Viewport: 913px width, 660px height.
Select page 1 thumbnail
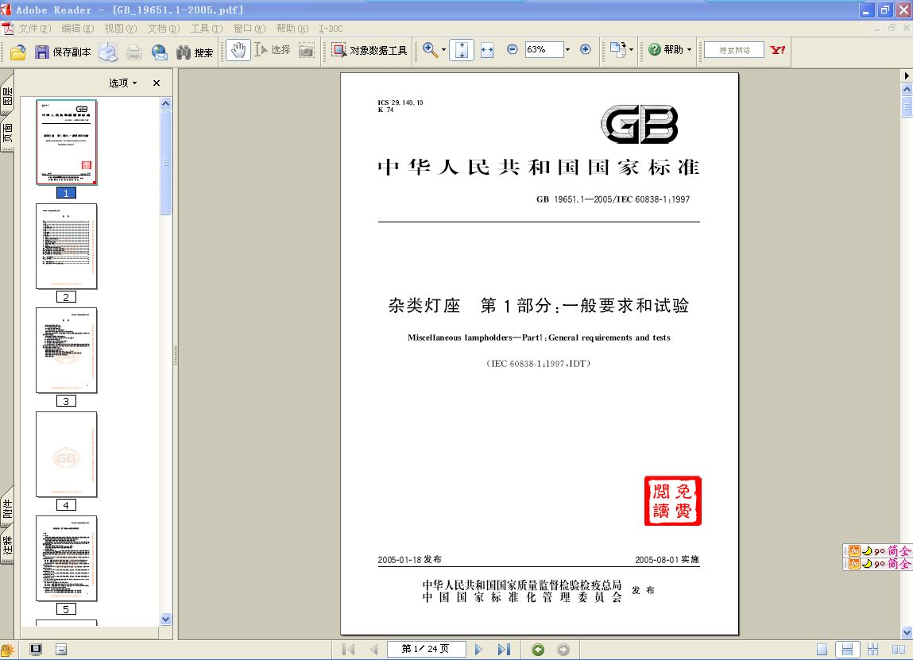pyautogui.click(x=67, y=142)
